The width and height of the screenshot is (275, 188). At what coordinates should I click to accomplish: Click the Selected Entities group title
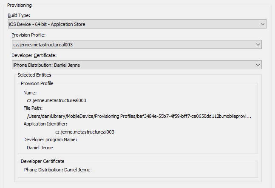(34, 75)
